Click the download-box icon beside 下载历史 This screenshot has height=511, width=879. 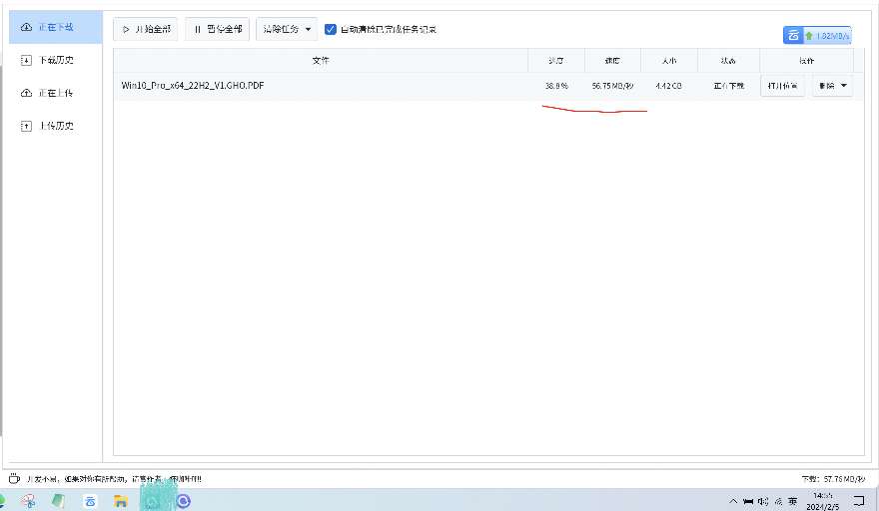[x=26, y=60]
